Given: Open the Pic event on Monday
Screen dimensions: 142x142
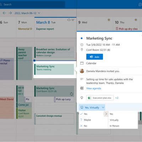Looking at the screenshot, I should [x=28, y=99].
